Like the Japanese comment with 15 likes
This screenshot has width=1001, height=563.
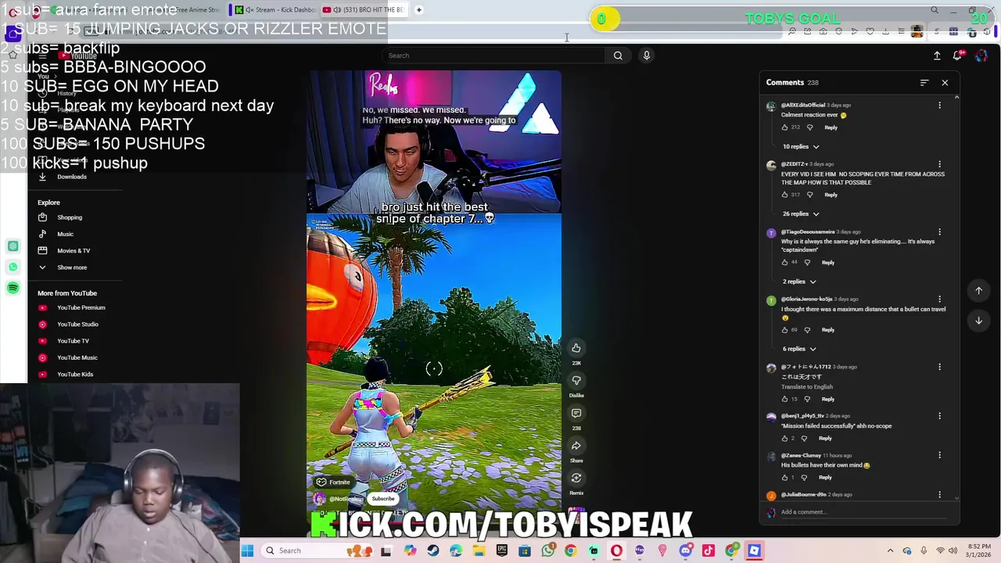[785, 400]
